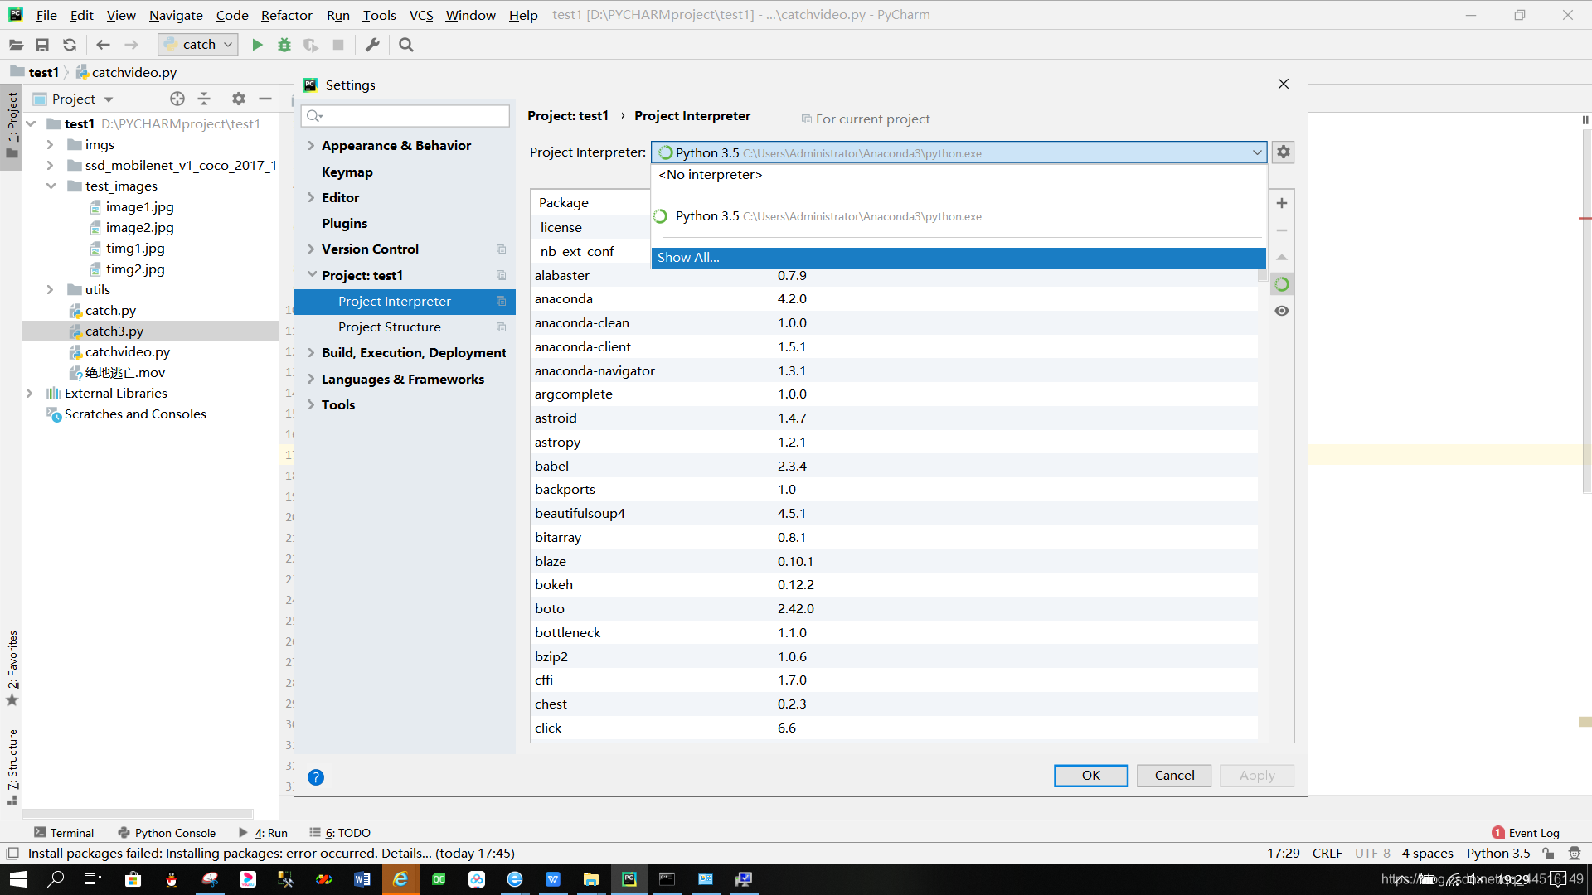Click the Synchronize refresh toolbar icon
This screenshot has width=1592, height=895.
pos(70,45)
